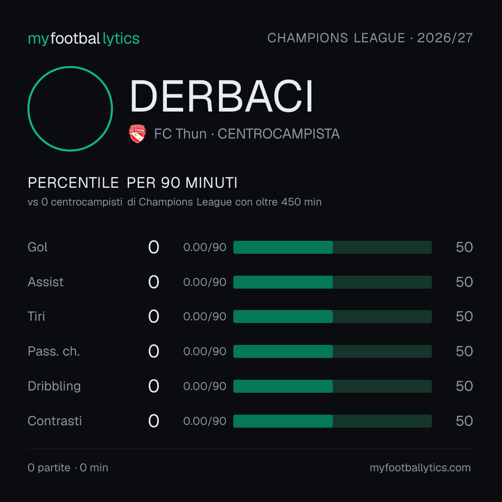Click the Percentile per 90 minuti heading
Viewport: 502px width, 502px height.
(x=132, y=183)
